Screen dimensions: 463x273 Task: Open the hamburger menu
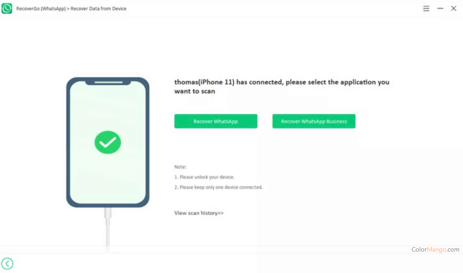[426, 9]
